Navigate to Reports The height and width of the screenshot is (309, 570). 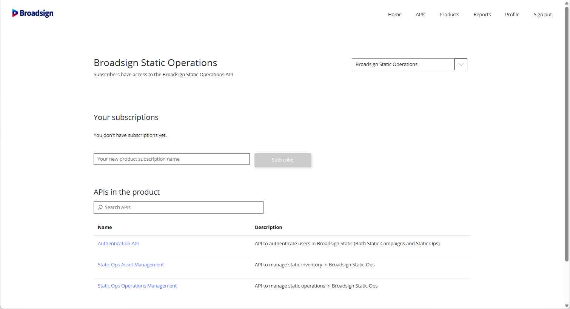[482, 14]
